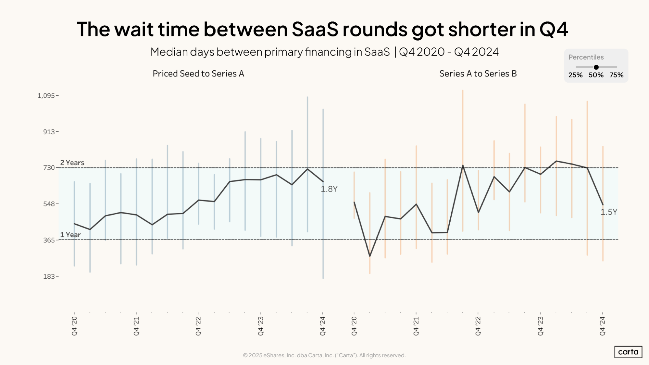The image size is (649, 365).
Task: Select the 50% percentile label
Action: [x=596, y=75]
